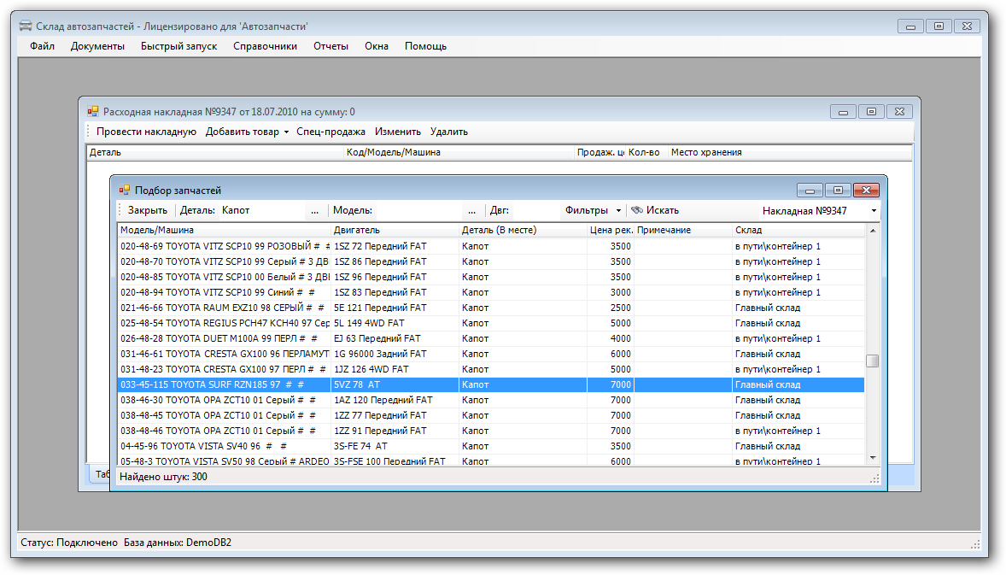
Task: Click the Подбор запчастей window title icon
Action: [125, 191]
